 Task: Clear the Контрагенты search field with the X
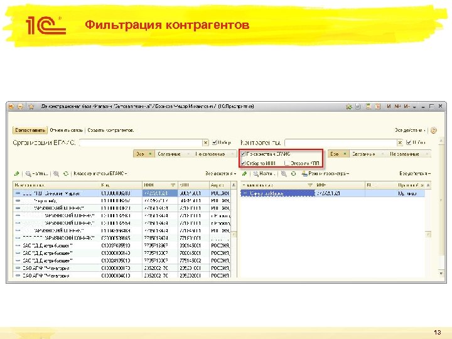[x=400, y=143]
